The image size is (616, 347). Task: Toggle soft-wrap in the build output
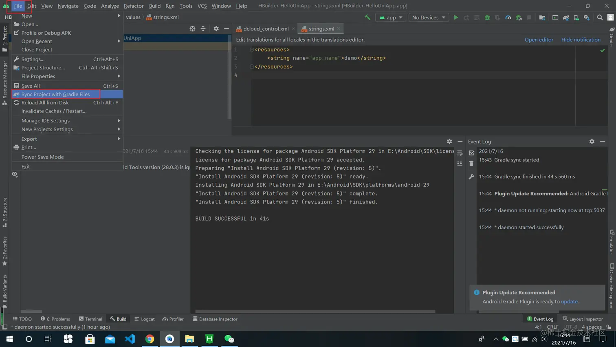coord(460,153)
